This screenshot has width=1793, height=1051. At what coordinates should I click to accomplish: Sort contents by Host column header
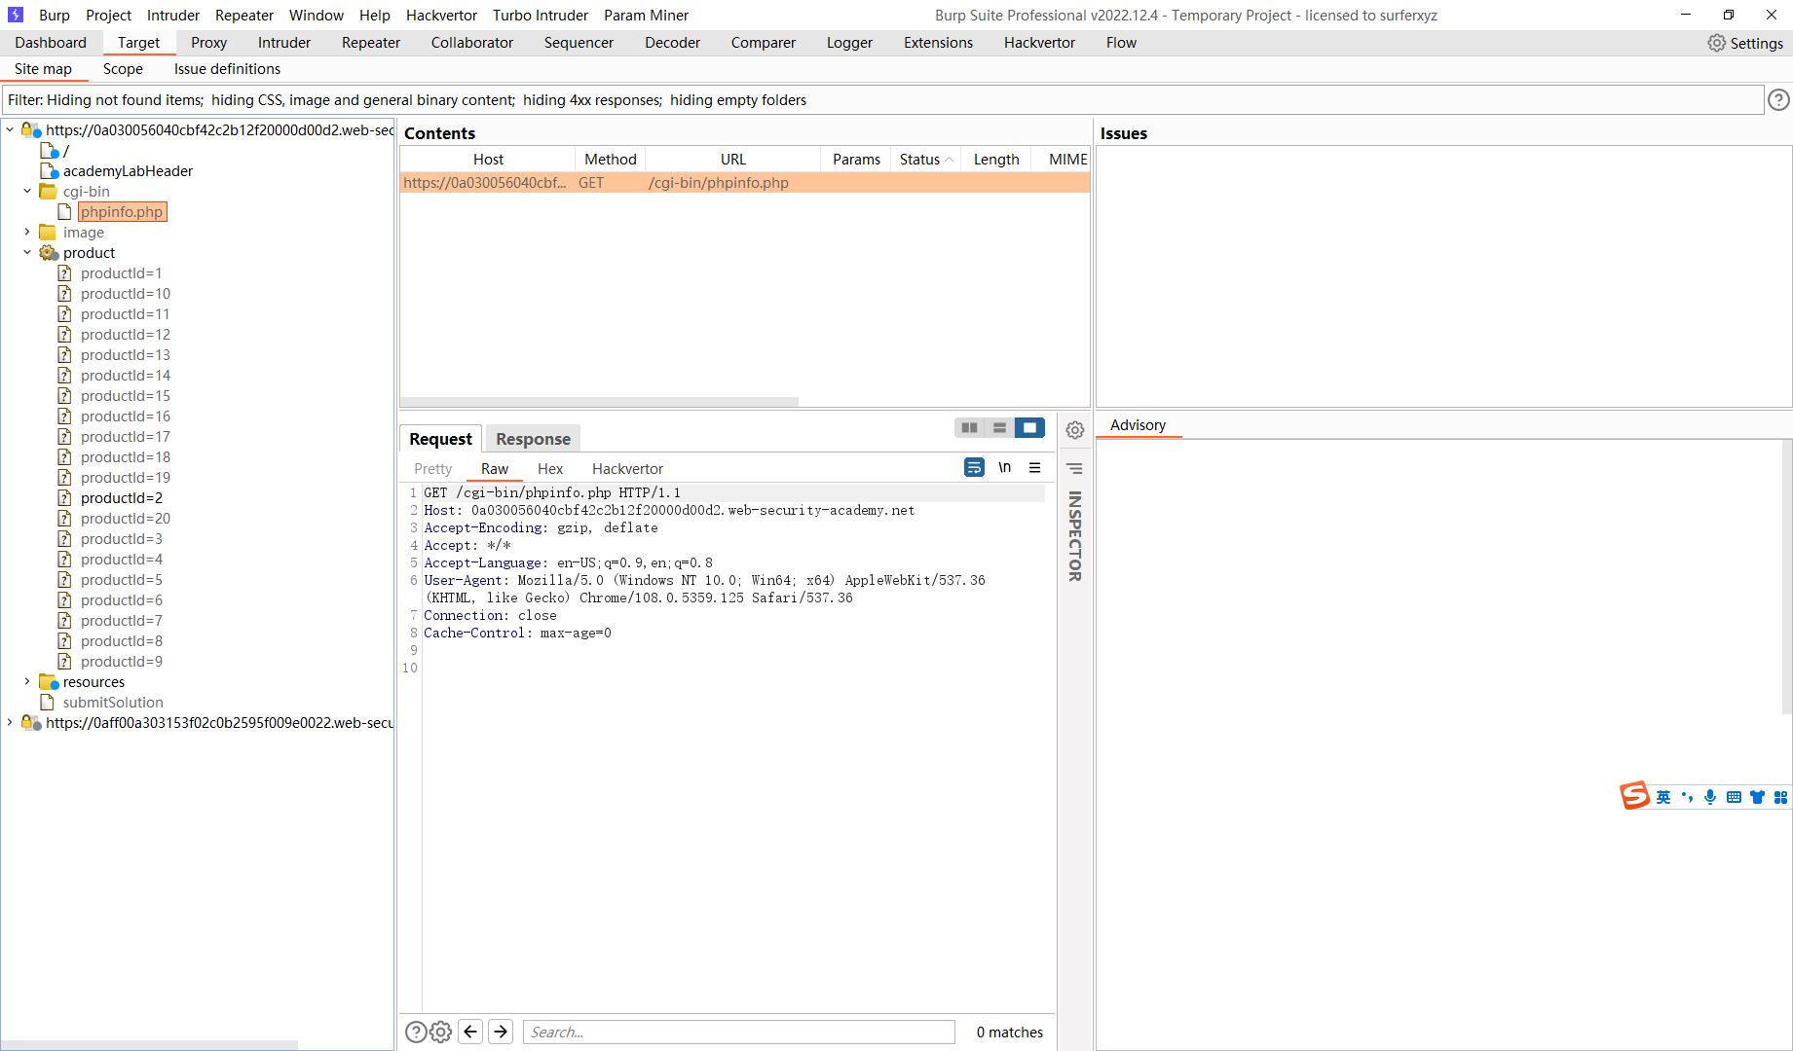488,159
